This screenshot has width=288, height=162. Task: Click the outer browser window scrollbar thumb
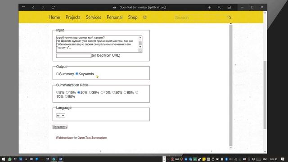(265, 95)
